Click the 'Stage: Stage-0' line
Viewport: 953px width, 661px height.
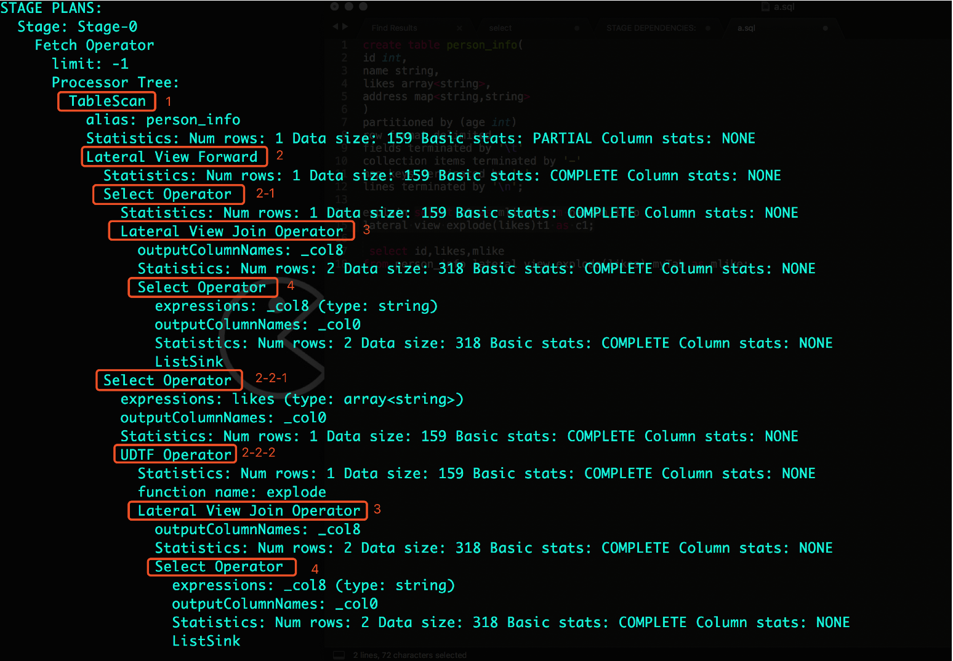[78, 26]
